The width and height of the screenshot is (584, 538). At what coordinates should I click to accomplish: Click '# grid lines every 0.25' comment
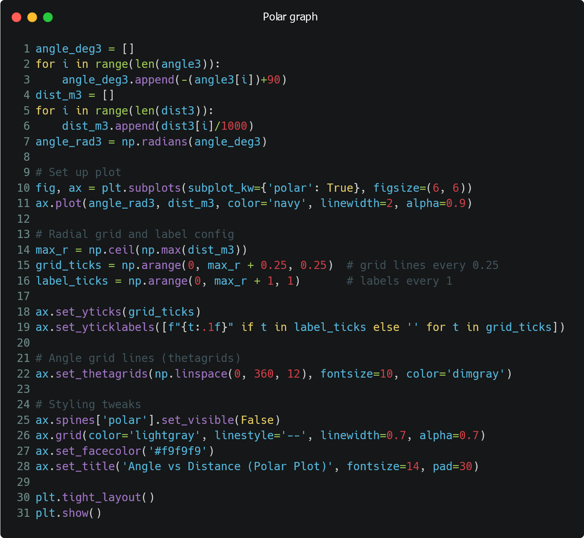click(422, 265)
